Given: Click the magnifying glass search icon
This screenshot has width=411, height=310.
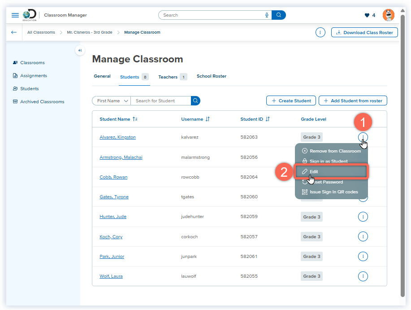Looking at the screenshot, I should tap(278, 15).
